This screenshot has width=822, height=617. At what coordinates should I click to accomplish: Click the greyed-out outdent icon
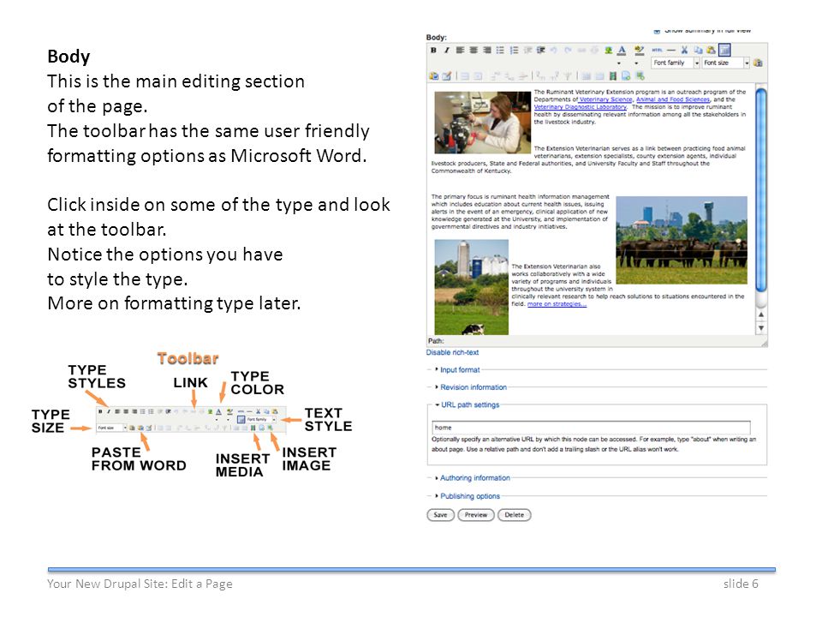point(528,51)
